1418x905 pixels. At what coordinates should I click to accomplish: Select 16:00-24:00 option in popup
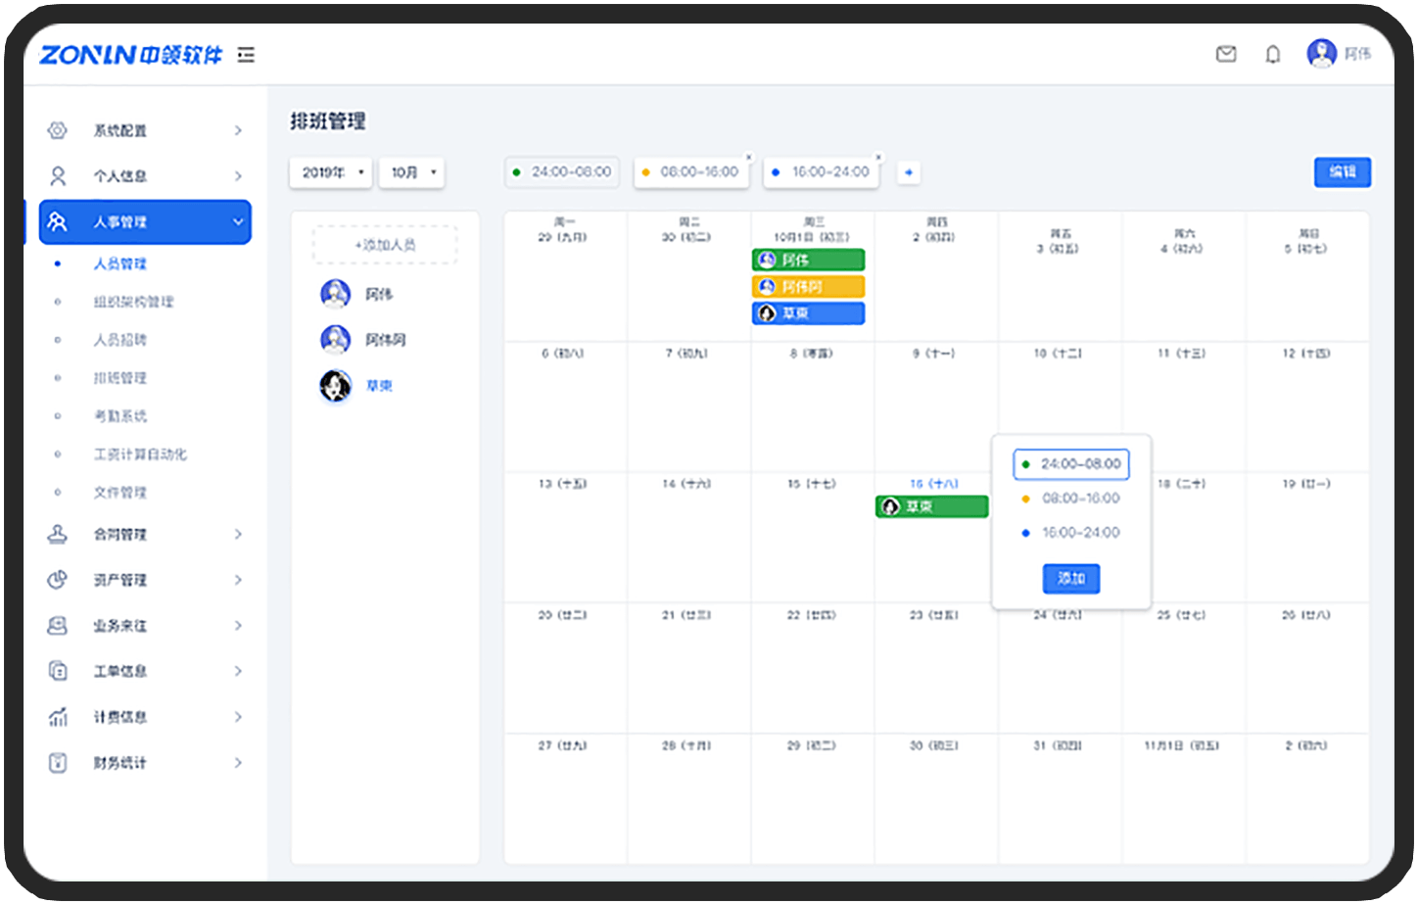click(x=1070, y=533)
